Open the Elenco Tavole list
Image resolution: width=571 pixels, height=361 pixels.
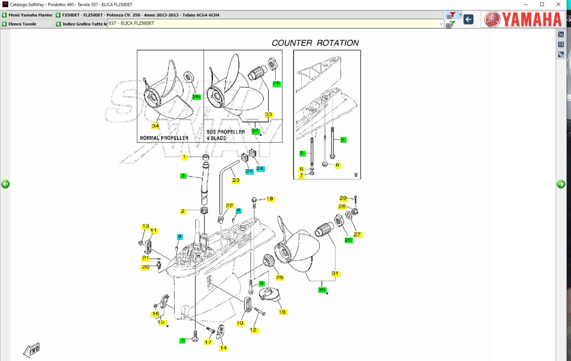(27, 24)
